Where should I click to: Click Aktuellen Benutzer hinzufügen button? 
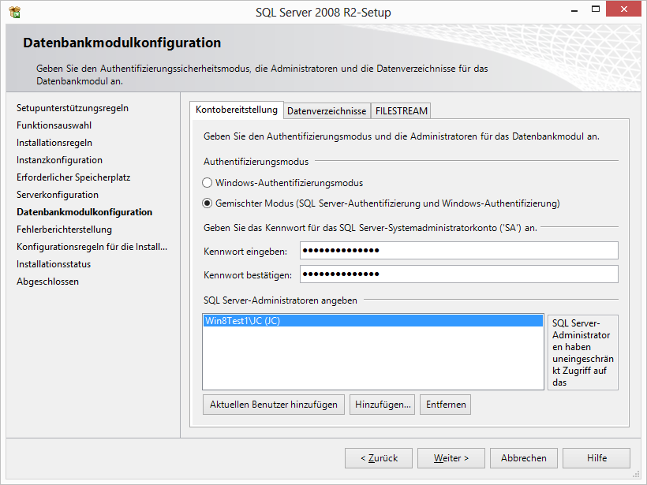(274, 405)
